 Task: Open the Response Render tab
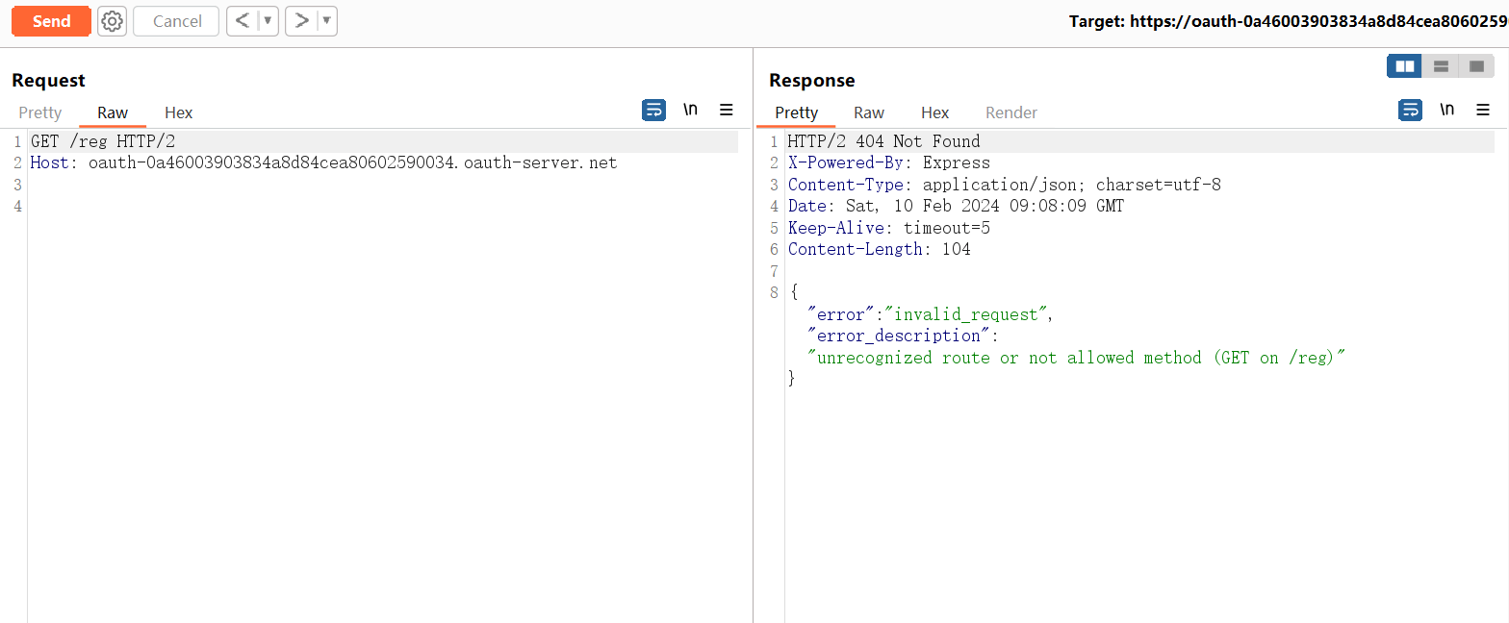[x=1010, y=112]
